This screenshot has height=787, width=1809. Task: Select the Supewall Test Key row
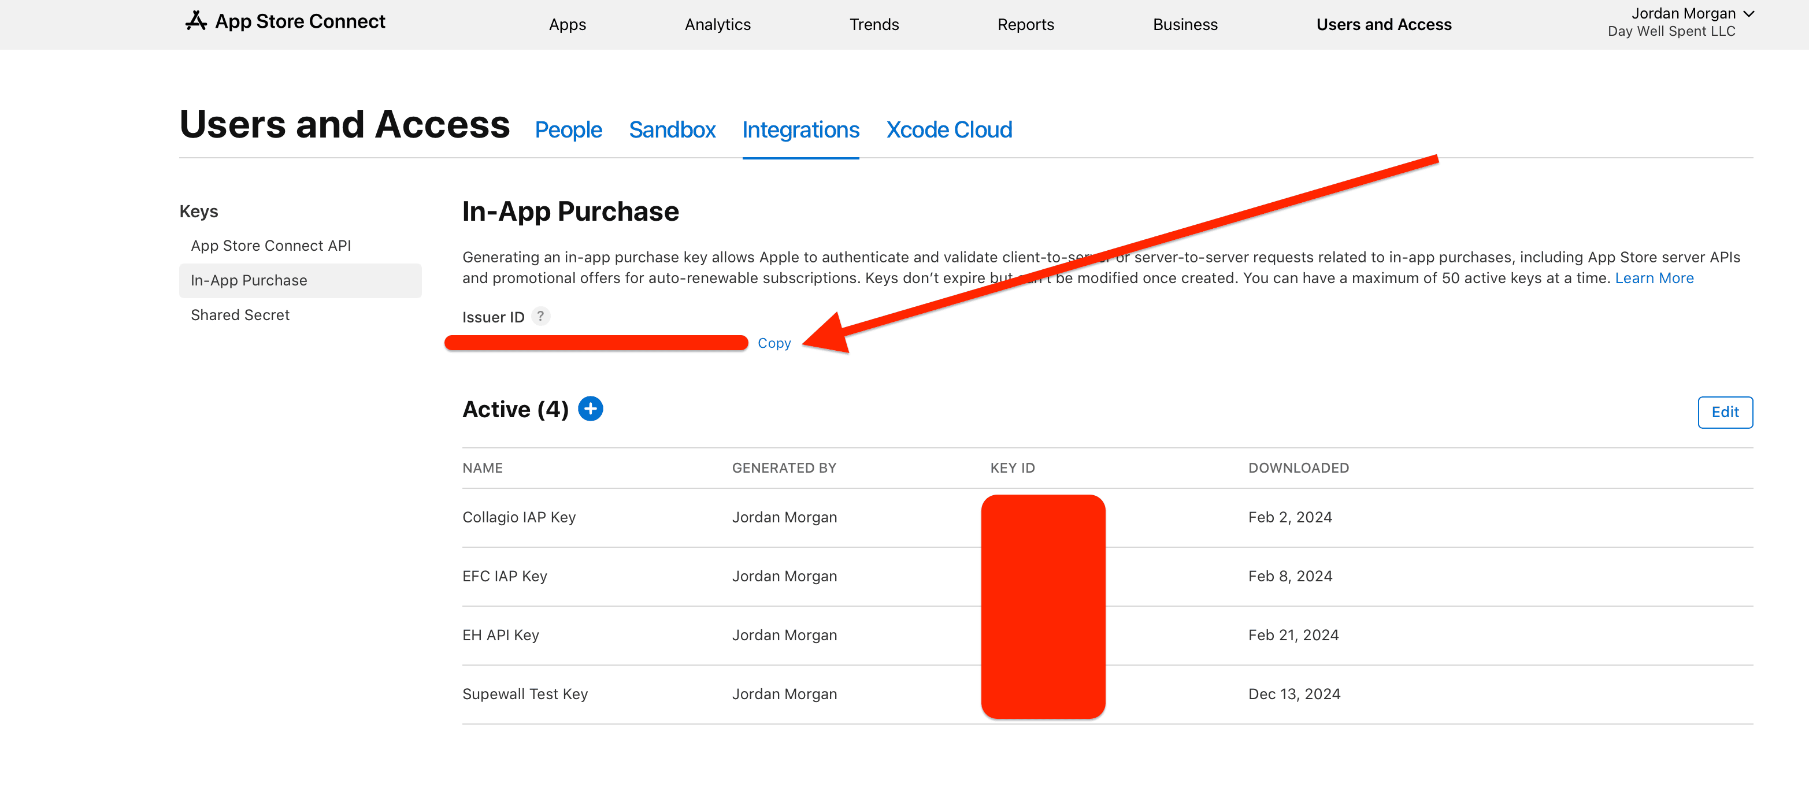click(x=525, y=695)
